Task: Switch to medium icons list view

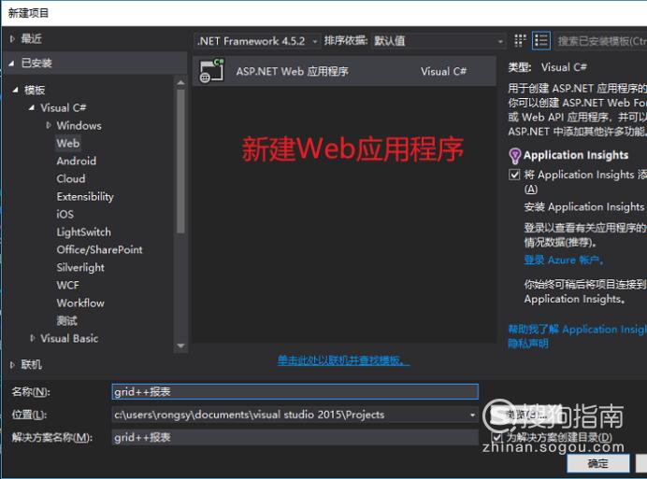Action: 541,41
